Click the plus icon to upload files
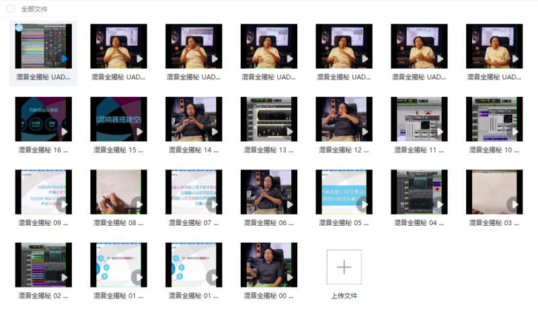 point(344,267)
